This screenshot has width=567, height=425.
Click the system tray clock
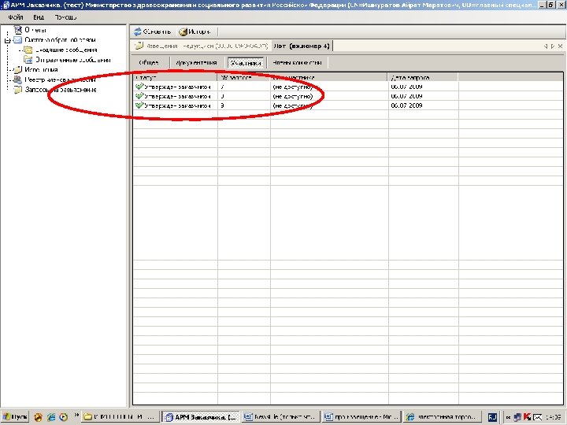(x=554, y=417)
